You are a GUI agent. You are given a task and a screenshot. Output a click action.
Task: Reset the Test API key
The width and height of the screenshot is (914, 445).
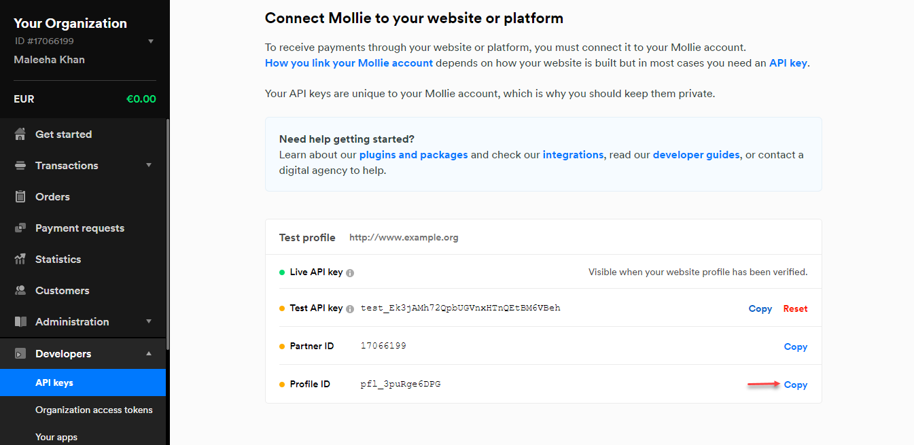click(x=795, y=308)
